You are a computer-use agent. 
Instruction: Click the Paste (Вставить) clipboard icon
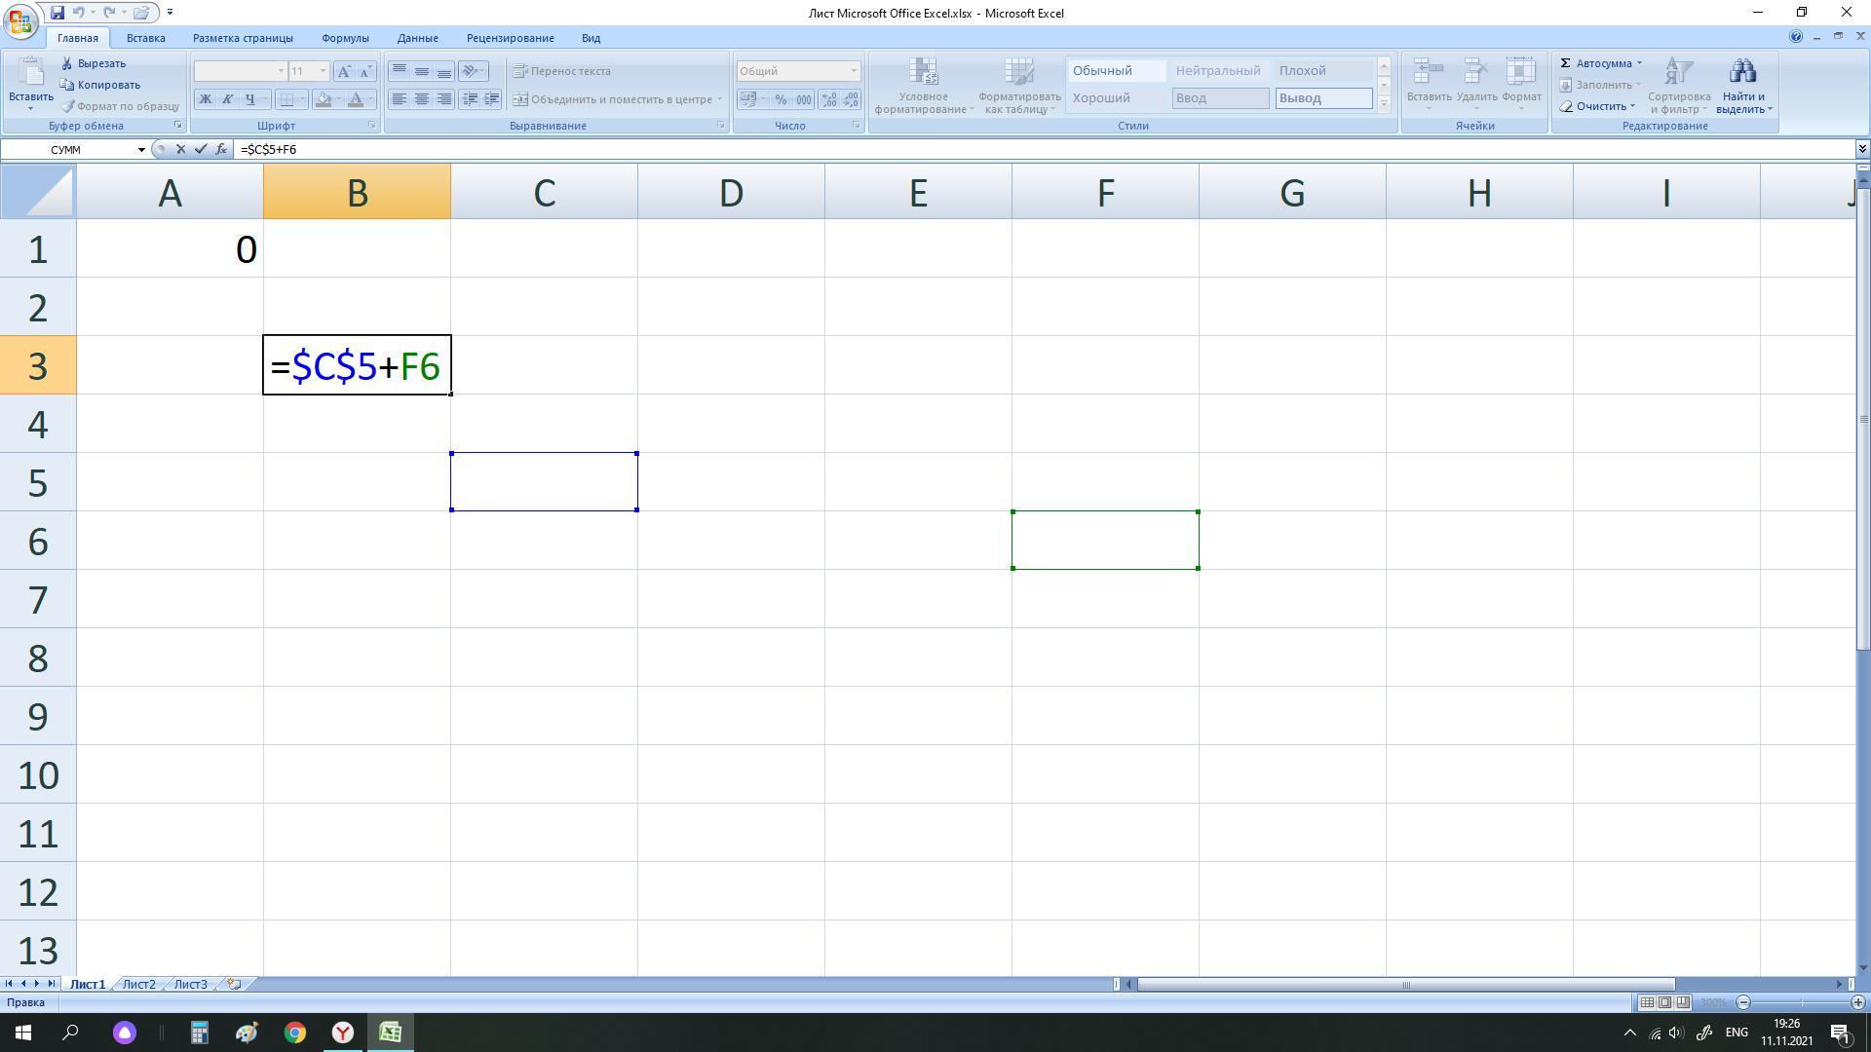30,72
